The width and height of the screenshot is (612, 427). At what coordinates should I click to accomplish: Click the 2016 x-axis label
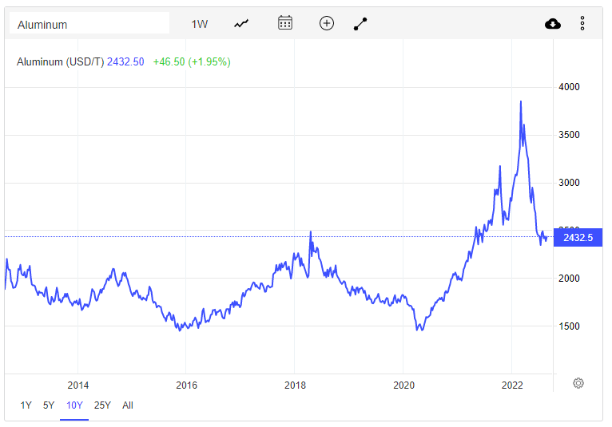187,385
